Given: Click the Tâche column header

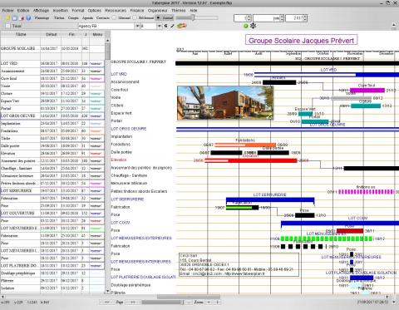Looking at the screenshot, I should [x=21, y=34].
